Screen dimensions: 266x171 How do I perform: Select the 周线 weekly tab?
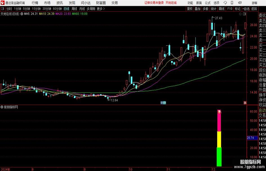[x=74, y=9]
